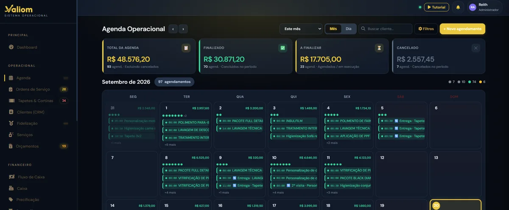The width and height of the screenshot is (509, 210).
Task: Click the RA user avatar
Action: [473, 7]
